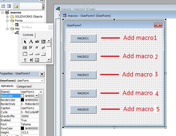176x136 pixels.
Task: Click the Toggle Folders icon
Action: 16,6
